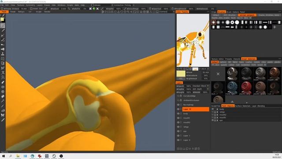Toggle visibility of Normalmap layer

[x=178, y=105]
